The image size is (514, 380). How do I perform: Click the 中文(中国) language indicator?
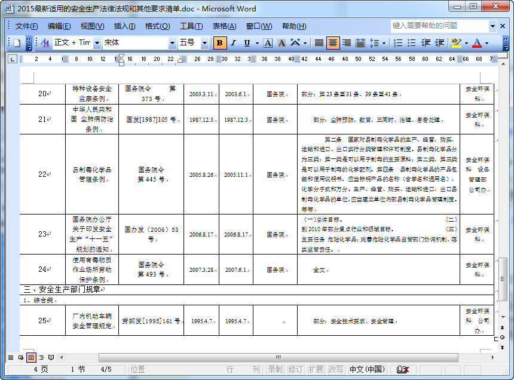tap(367, 369)
